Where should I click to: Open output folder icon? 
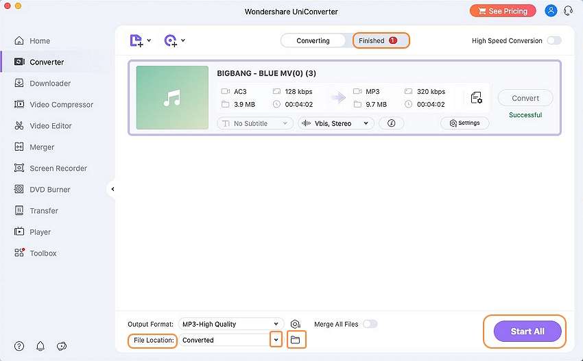coord(296,340)
